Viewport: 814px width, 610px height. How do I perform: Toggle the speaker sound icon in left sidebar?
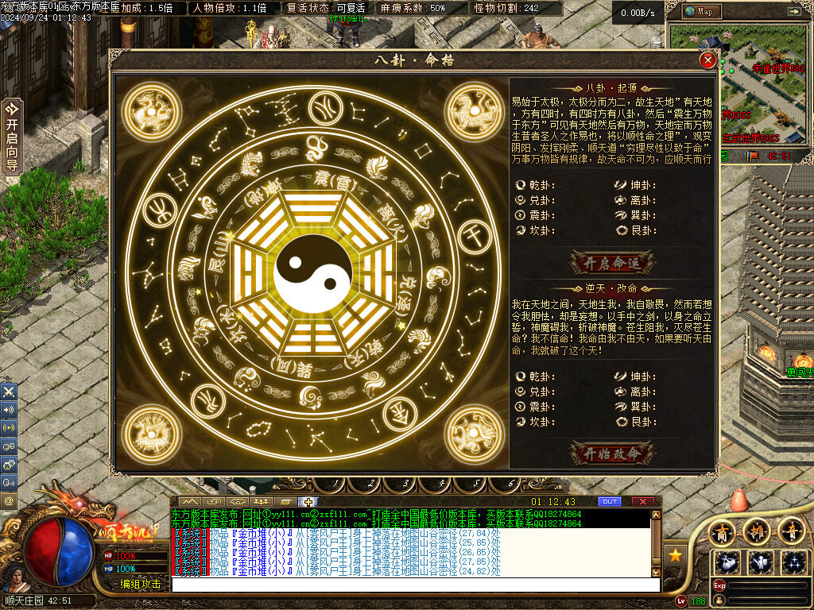point(9,410)
